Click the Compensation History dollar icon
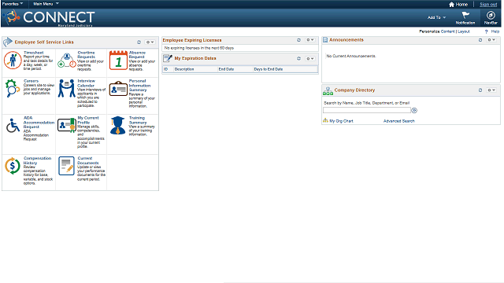 (x=13, y=166)
